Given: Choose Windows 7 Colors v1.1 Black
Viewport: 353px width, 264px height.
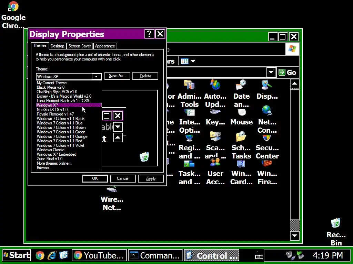Looking at the screenshot, I should [x=69, y=119].
